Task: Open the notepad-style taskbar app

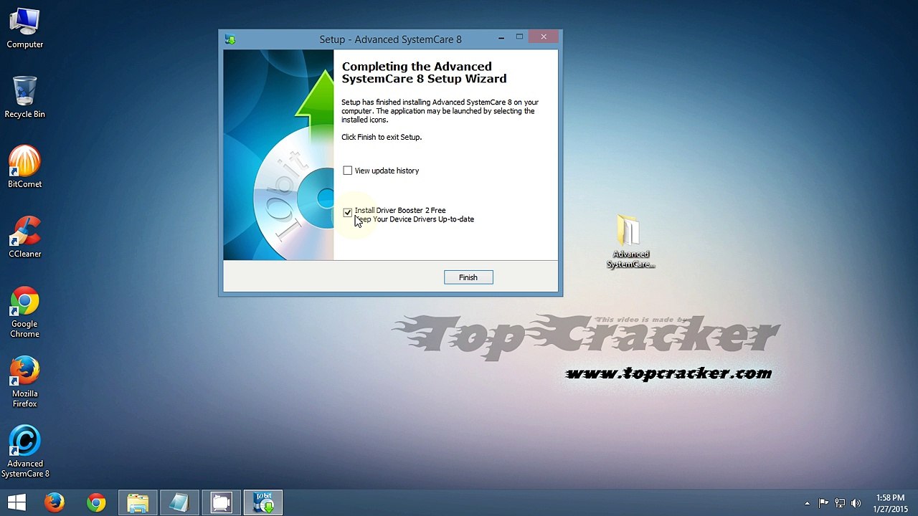Action: pyautogui.click(x=179, y=503)
